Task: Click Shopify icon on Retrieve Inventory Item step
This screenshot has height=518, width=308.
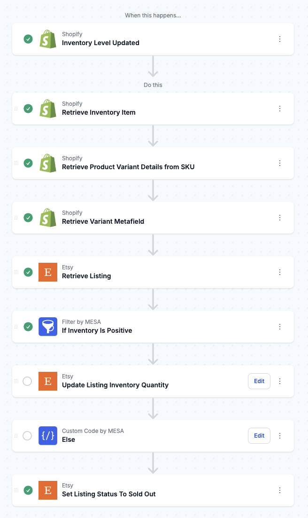Action: (48, 109)
